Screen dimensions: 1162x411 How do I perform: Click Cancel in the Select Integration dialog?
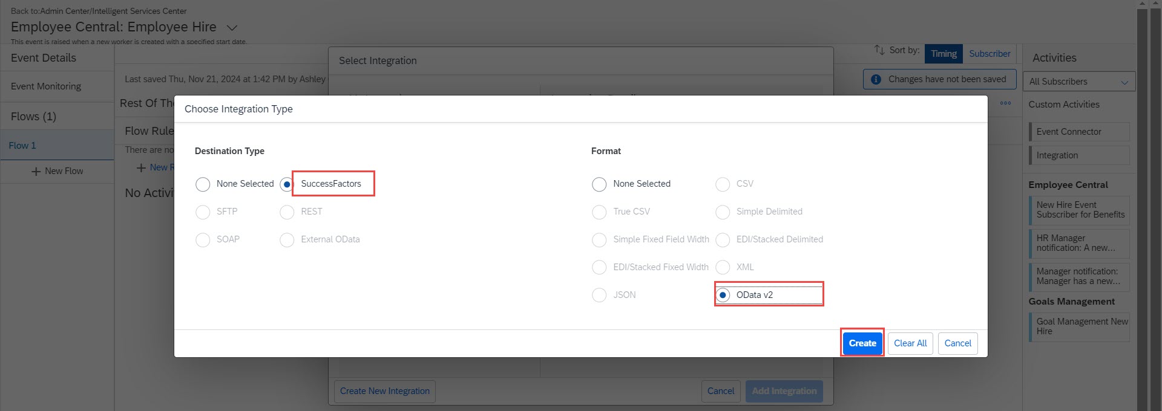coord(721,391)
